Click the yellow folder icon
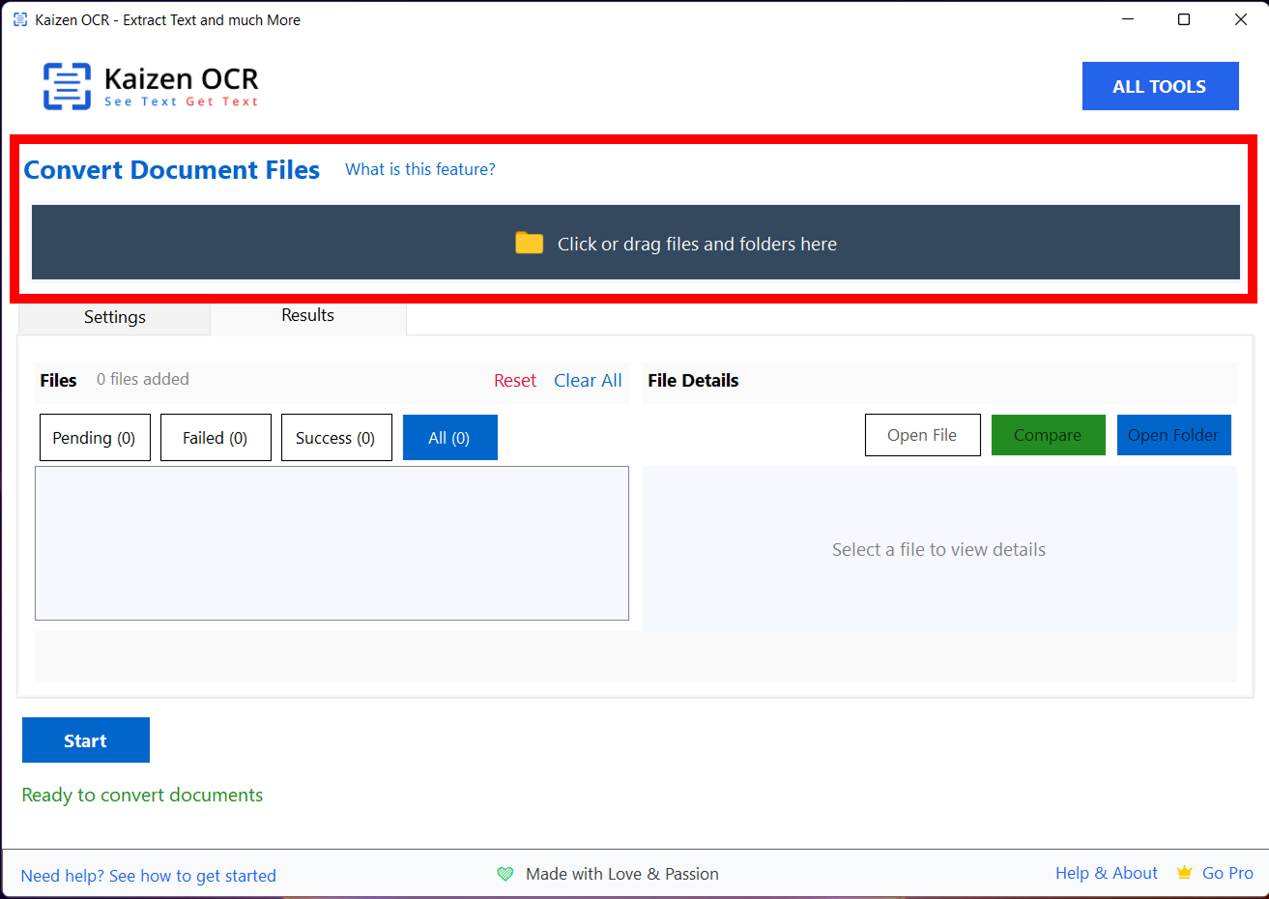Viewport: 1269px width, 899px height. pos(529,243)
